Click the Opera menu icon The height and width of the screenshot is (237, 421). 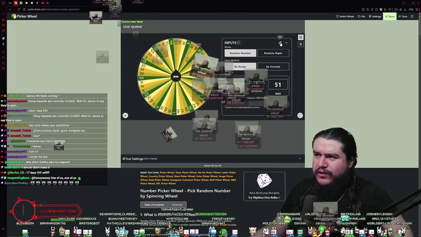tap(3, 3)
